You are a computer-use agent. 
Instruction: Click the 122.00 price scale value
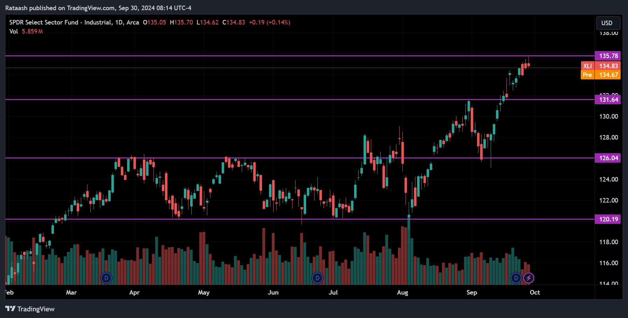608,200
